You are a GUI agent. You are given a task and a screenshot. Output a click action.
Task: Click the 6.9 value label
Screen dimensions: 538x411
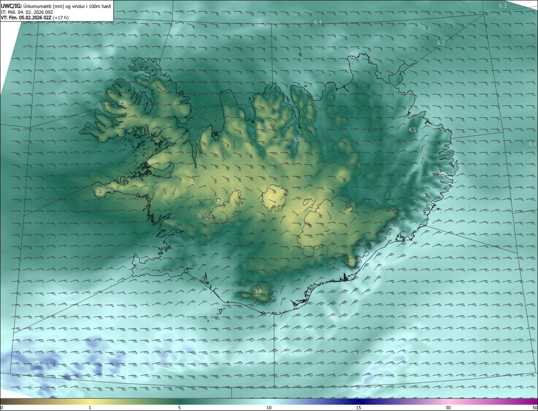(533, 144)
